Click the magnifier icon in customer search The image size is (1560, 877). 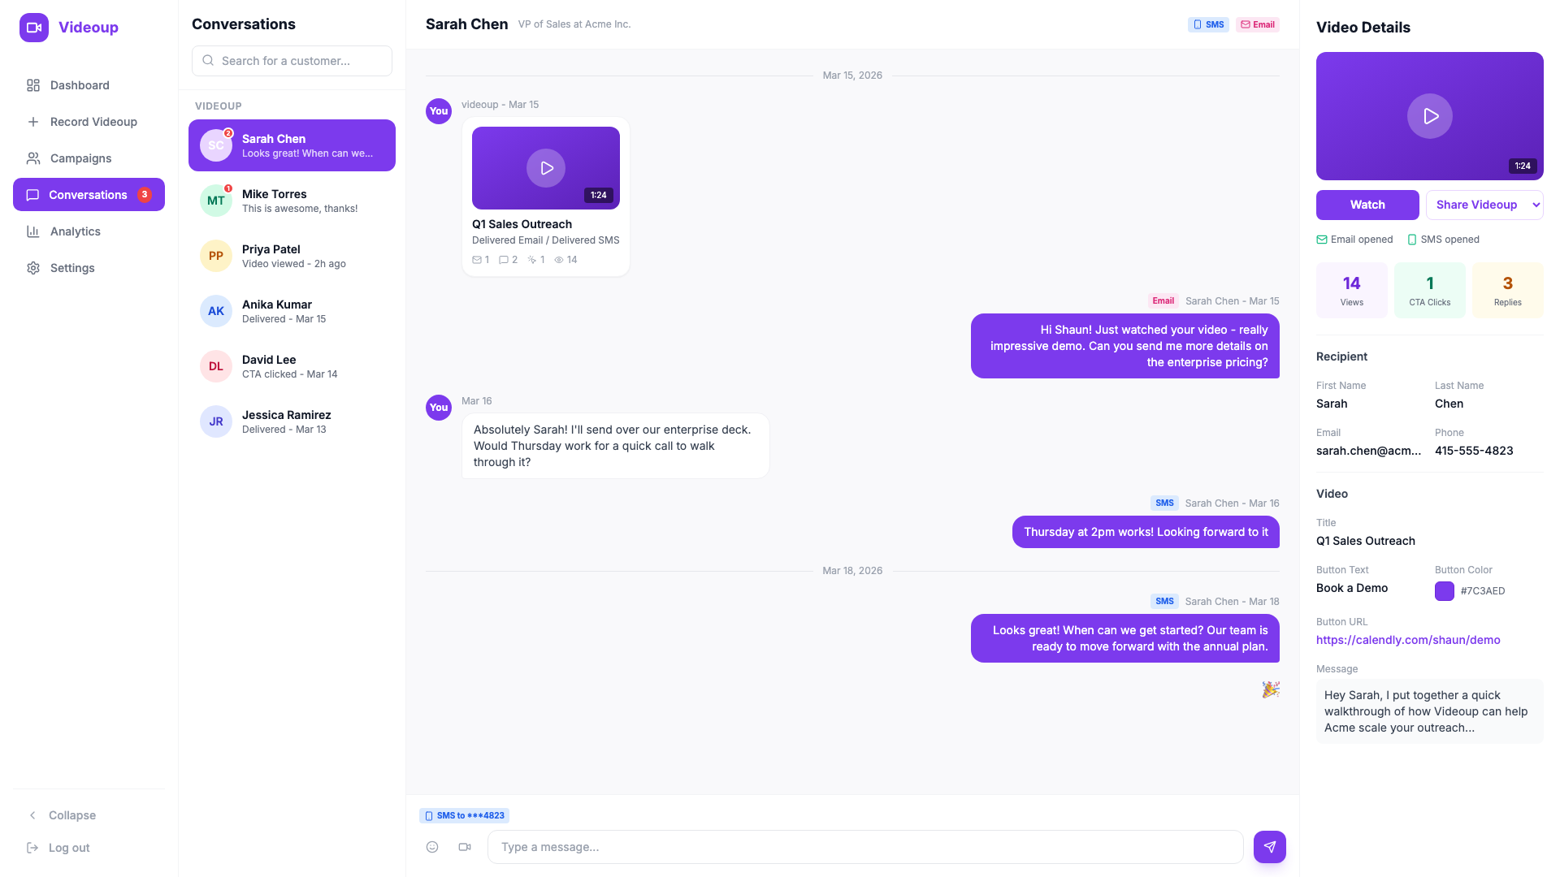click(208, 61)
